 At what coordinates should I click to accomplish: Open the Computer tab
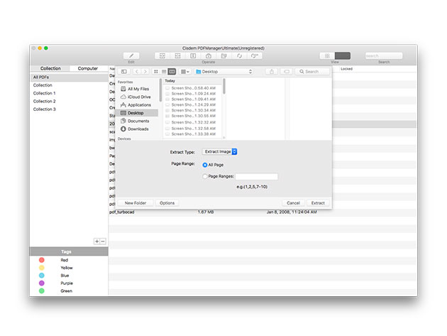(x=88, y=68)
